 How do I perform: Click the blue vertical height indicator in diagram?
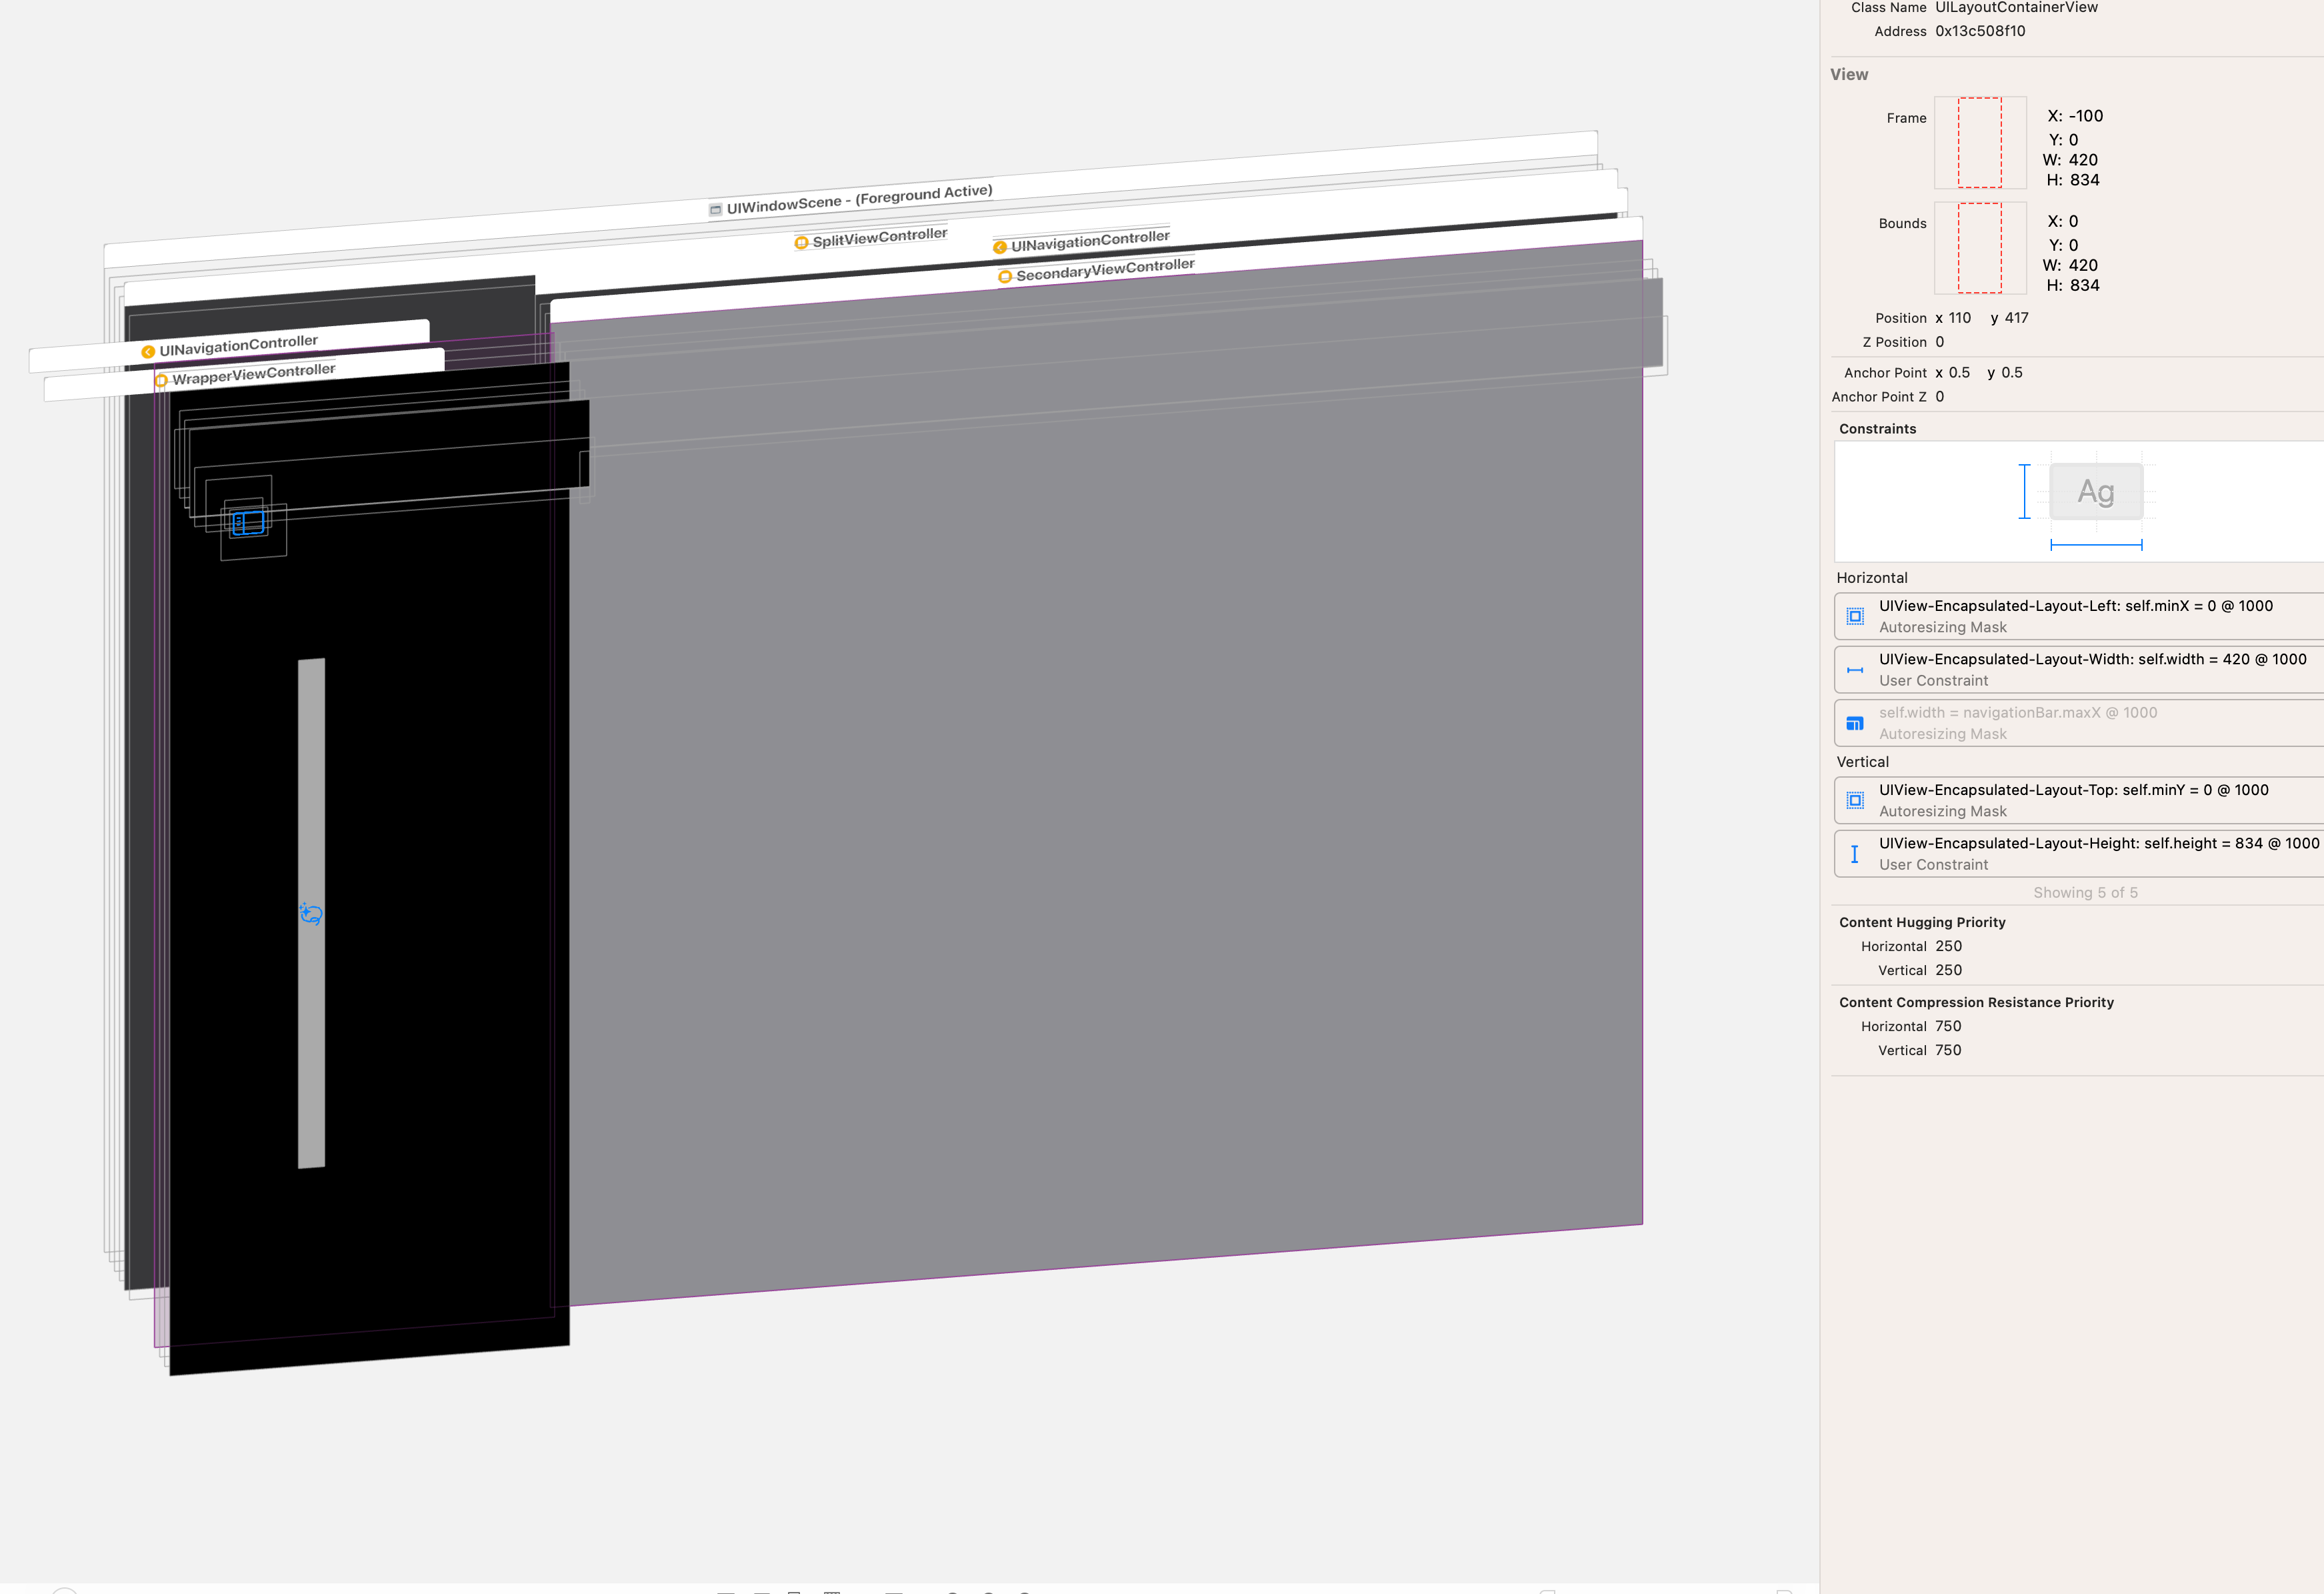(2024, 492)
